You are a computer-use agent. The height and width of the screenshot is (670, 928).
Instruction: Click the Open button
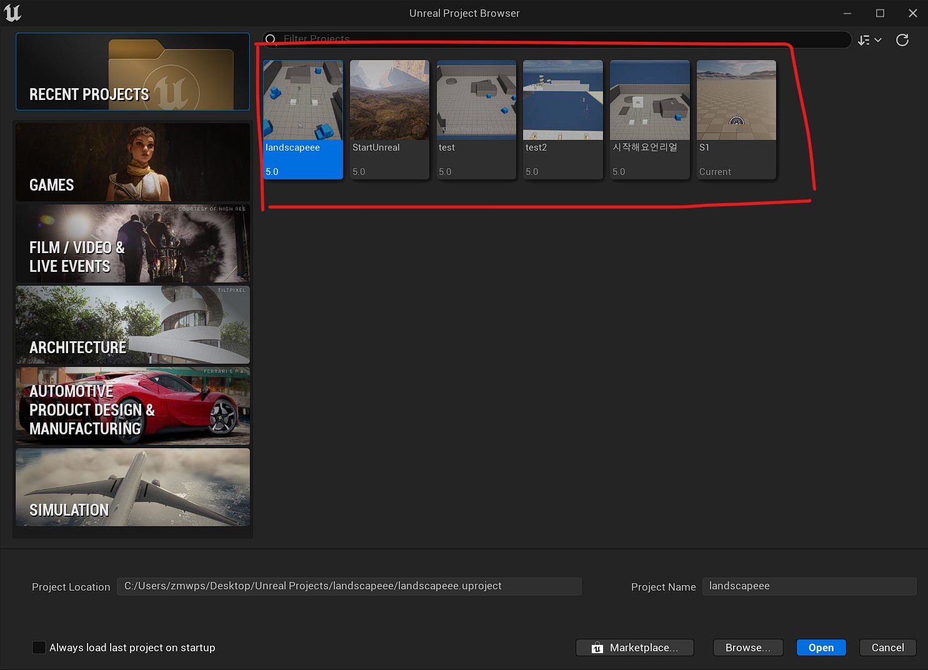[x=821, y=647]
